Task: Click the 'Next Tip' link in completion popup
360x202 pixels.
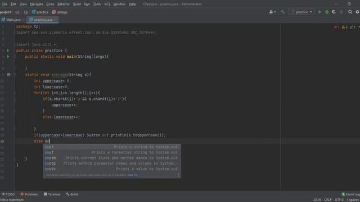Action: click(133, 175)
